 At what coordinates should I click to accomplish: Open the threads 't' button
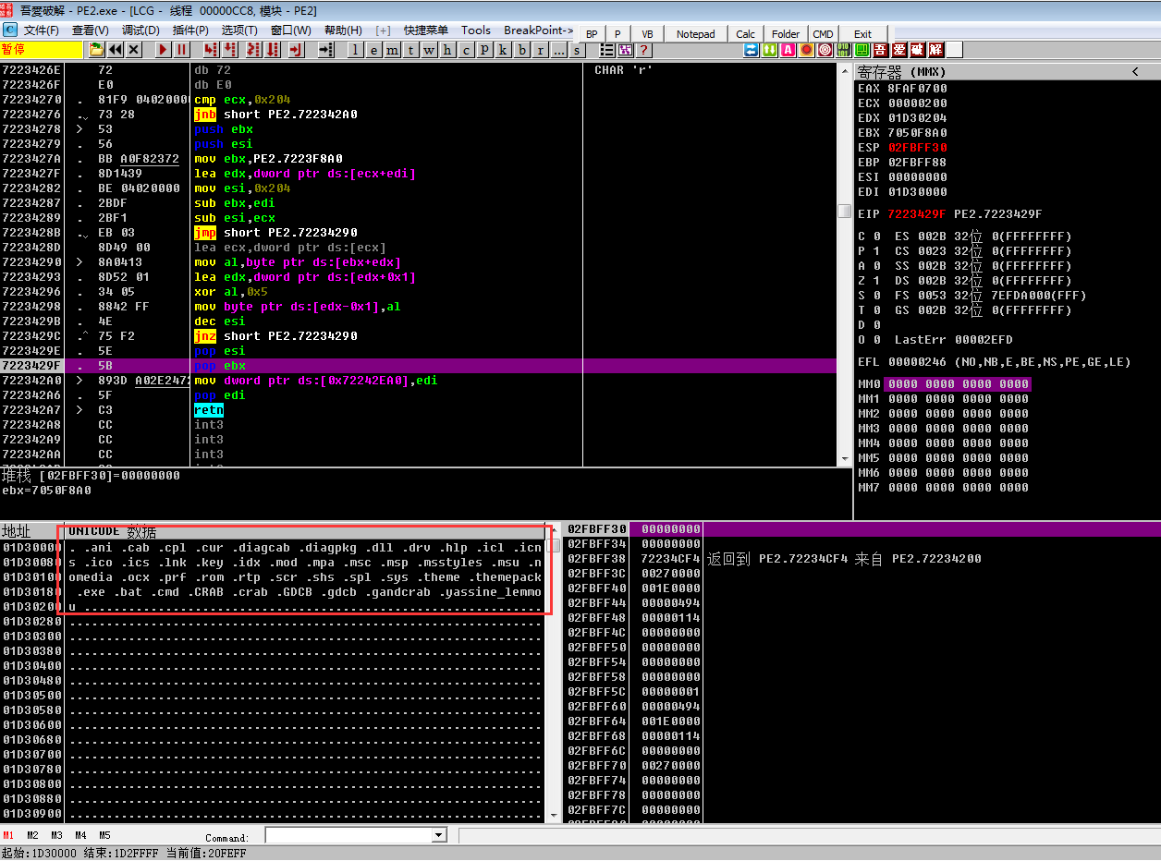(x=410, y=50)
